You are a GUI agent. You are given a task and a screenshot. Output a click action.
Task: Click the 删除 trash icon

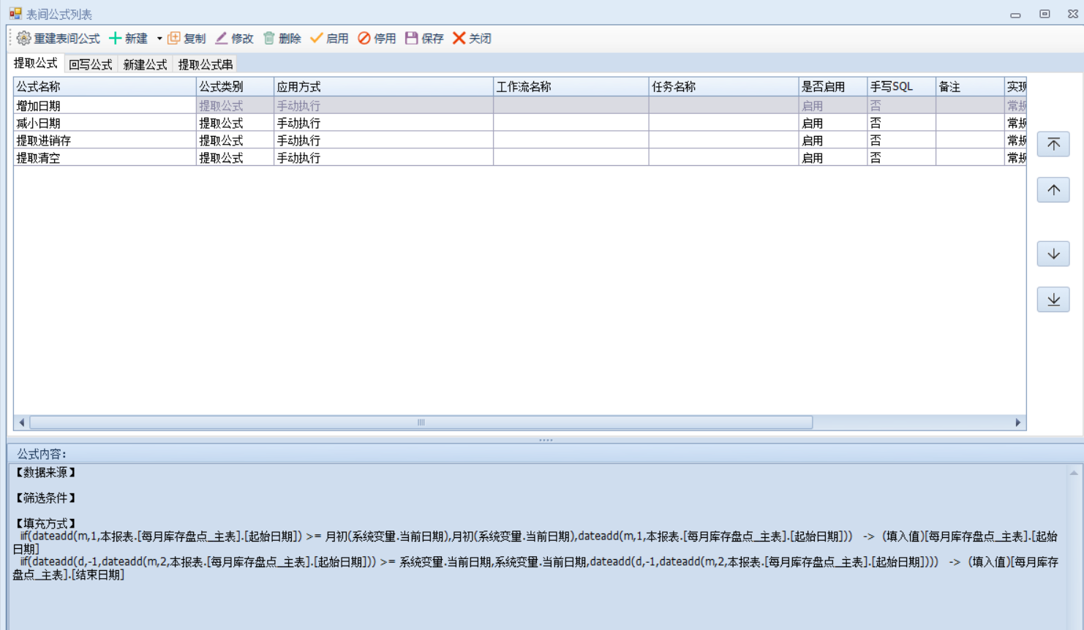click(x=269, y=38)
